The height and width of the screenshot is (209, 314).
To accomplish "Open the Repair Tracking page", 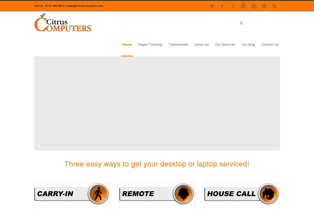I will click(x=150, y=44).
